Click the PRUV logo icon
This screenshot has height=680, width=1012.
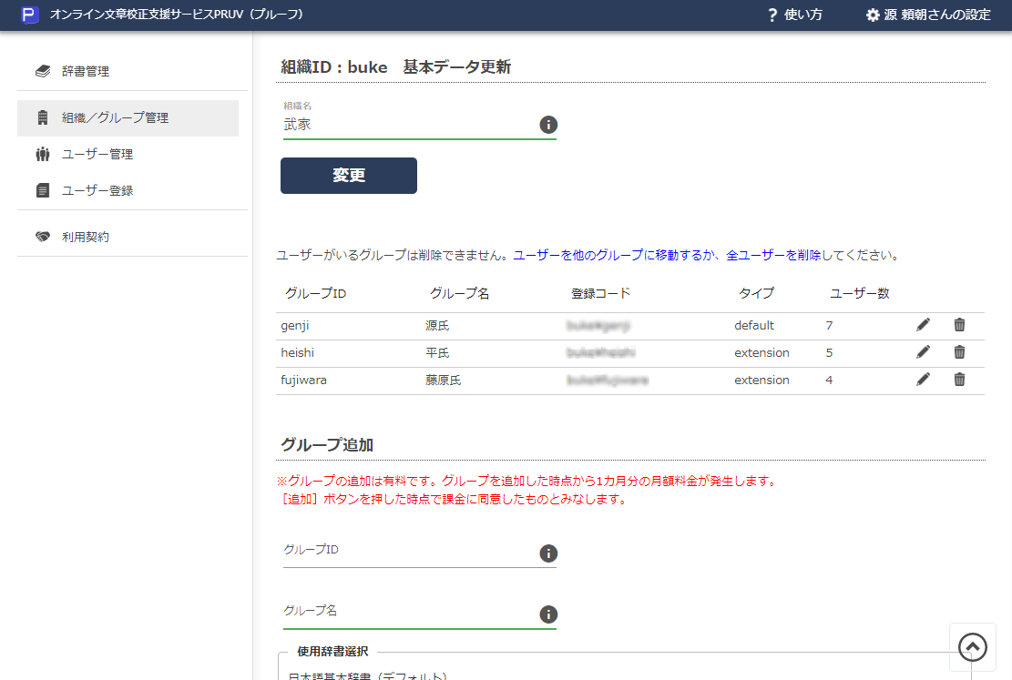[x=29, y=15]
